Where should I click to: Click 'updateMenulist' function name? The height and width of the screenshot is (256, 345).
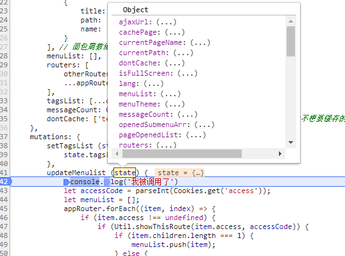point(76,173)
